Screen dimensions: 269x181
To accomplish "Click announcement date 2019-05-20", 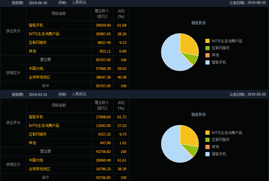I will click(x=256, y=94).
